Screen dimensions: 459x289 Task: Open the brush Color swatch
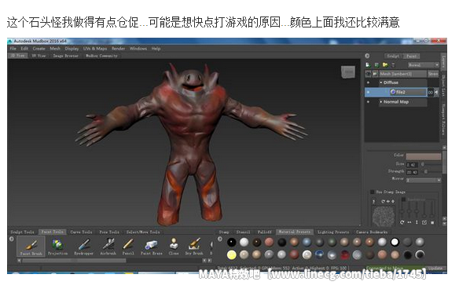[424, 156]
